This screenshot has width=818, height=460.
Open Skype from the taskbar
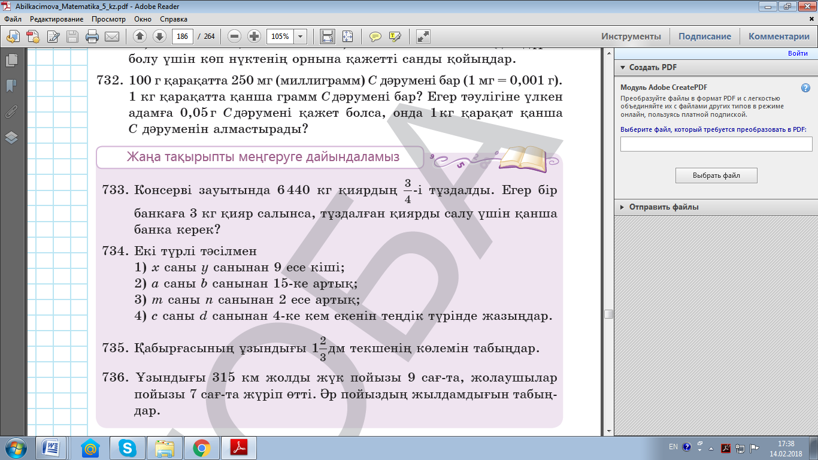[127, 447]
